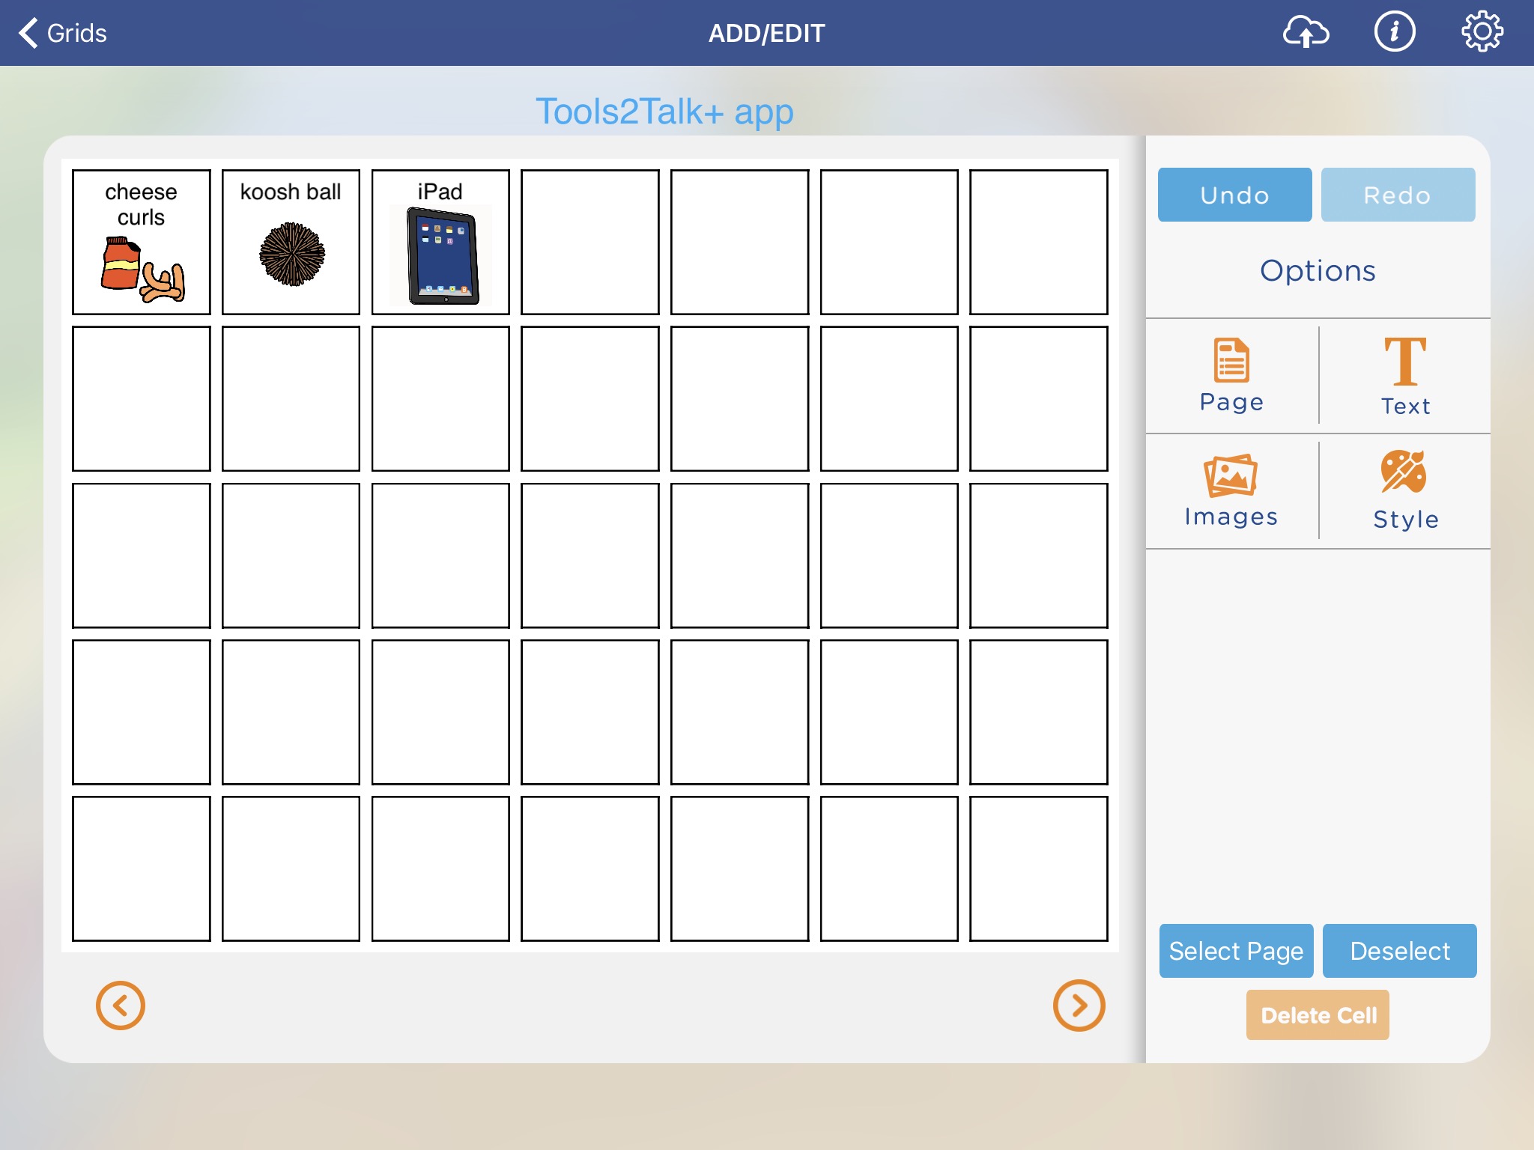Tap the cloud upload icon

(x=1306, y=33)
